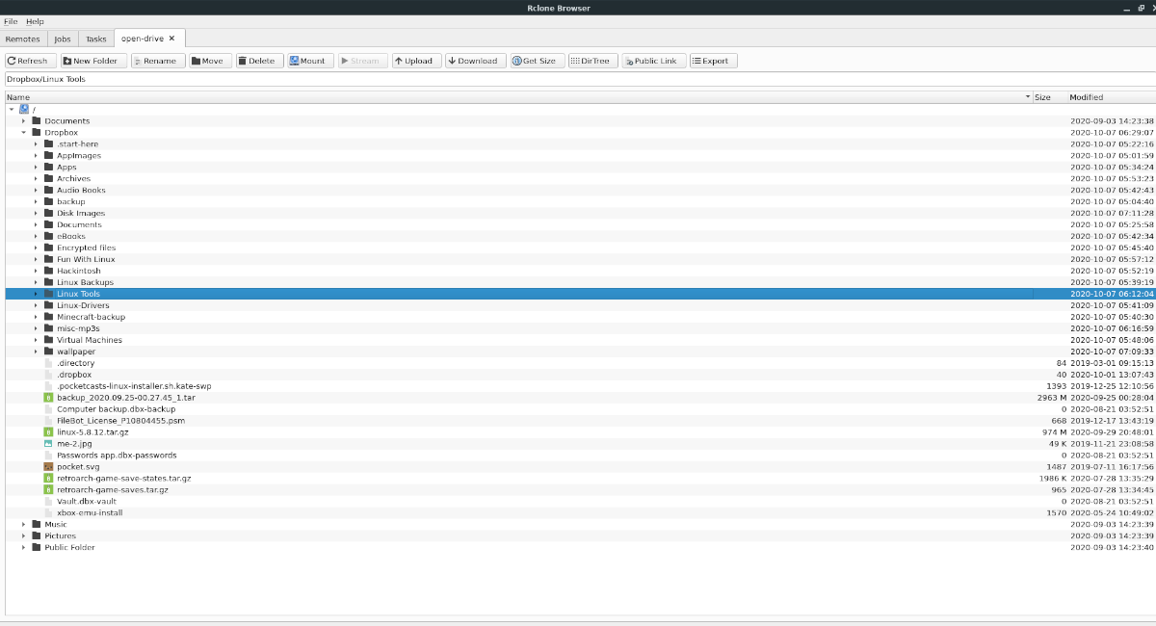Click the Upload toolbar icon
The width and height of the screenshot is (1156, 626).
(x=414, y=60)
